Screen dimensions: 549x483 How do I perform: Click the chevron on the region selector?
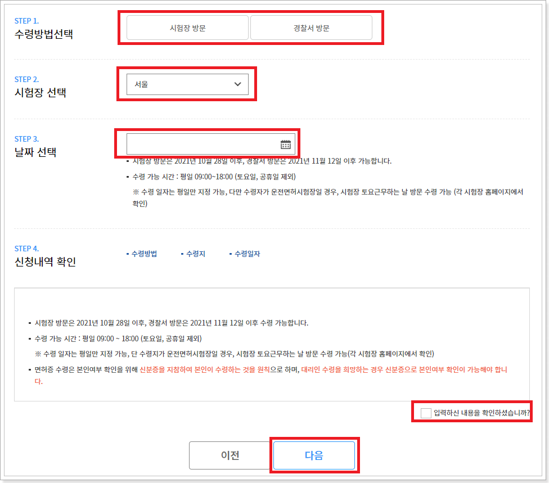point(239,84)
